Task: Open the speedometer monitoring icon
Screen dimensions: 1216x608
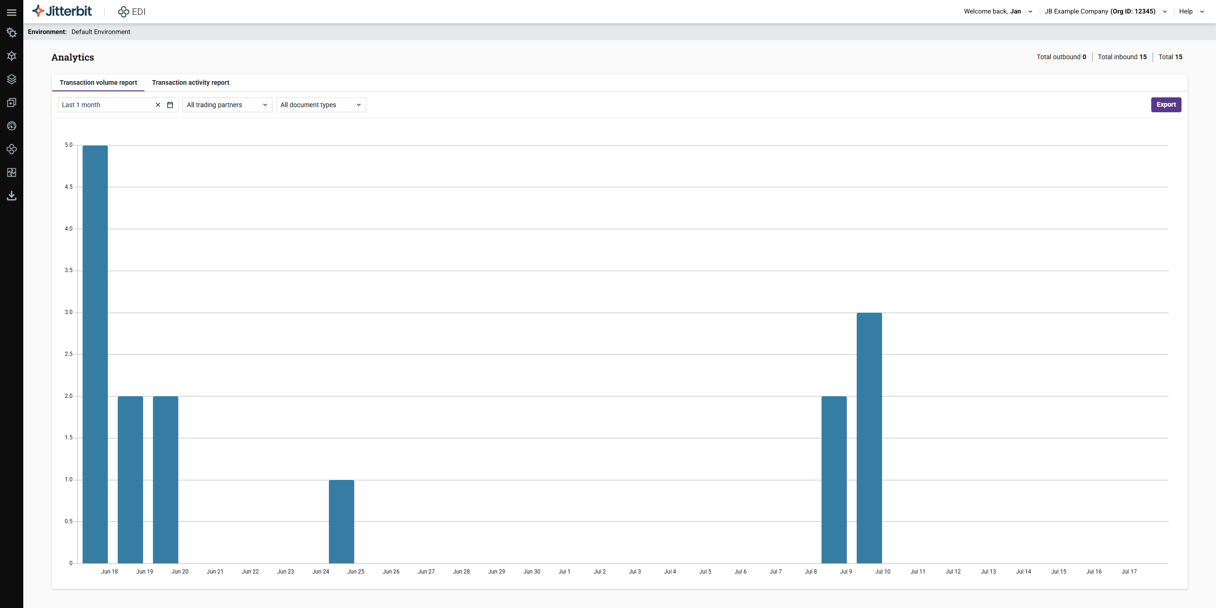Action: point(12,126)
